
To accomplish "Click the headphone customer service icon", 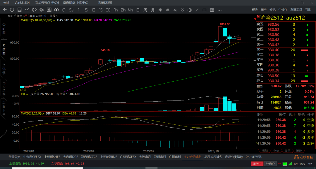I will click(296, 157).
